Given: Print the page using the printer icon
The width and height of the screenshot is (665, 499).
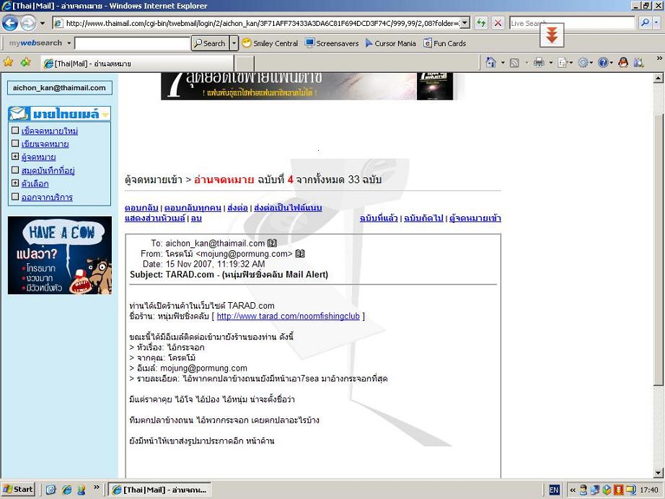Looking at the screenshot, I should 539,63.
